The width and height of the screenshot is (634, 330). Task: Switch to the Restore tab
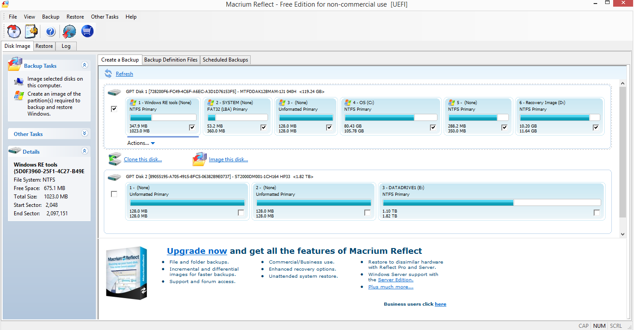pos(44,46)
